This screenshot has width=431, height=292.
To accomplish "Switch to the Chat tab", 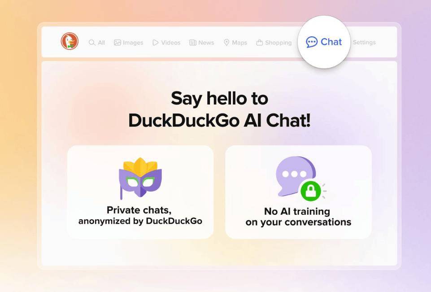I will [324, 42].
